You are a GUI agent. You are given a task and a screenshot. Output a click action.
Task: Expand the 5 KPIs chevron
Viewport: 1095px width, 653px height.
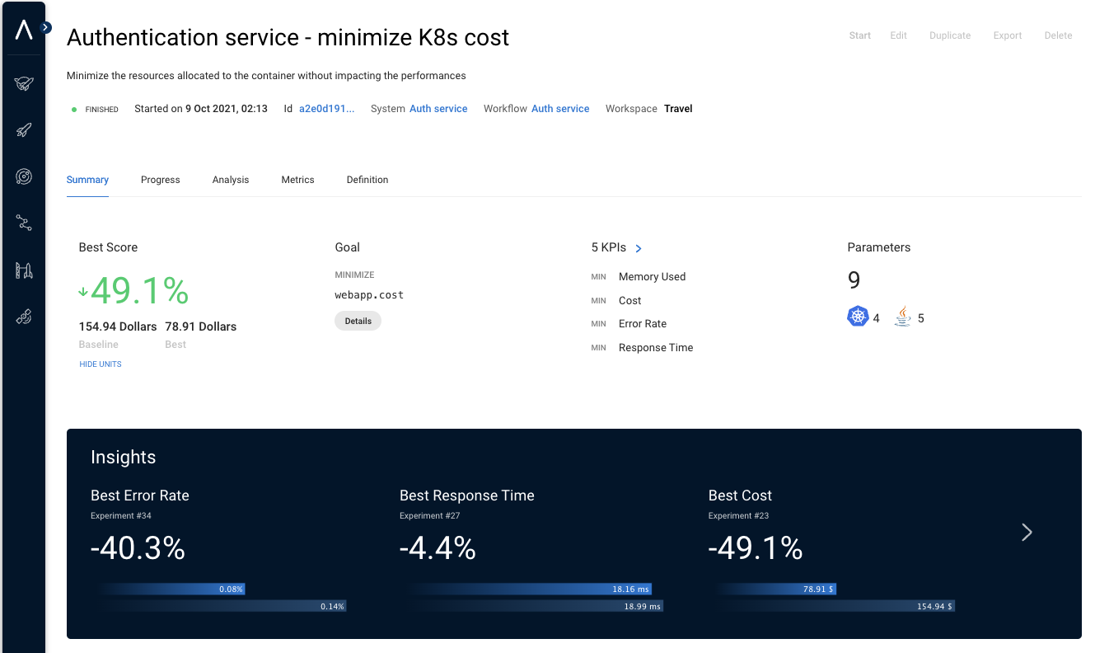639,248
